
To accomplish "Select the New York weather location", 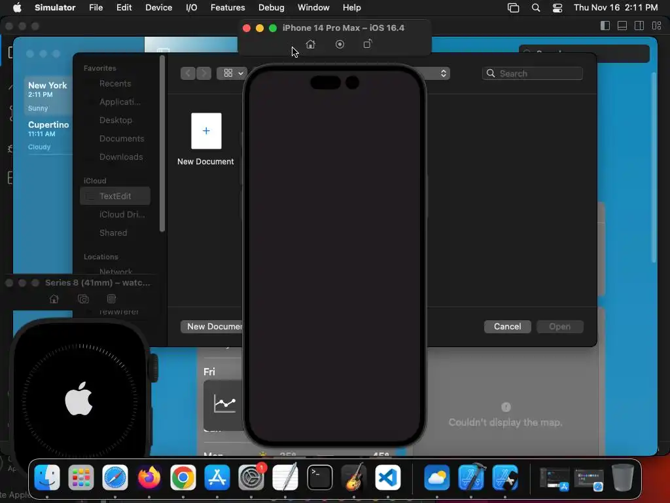I will (x=48, y=96).
